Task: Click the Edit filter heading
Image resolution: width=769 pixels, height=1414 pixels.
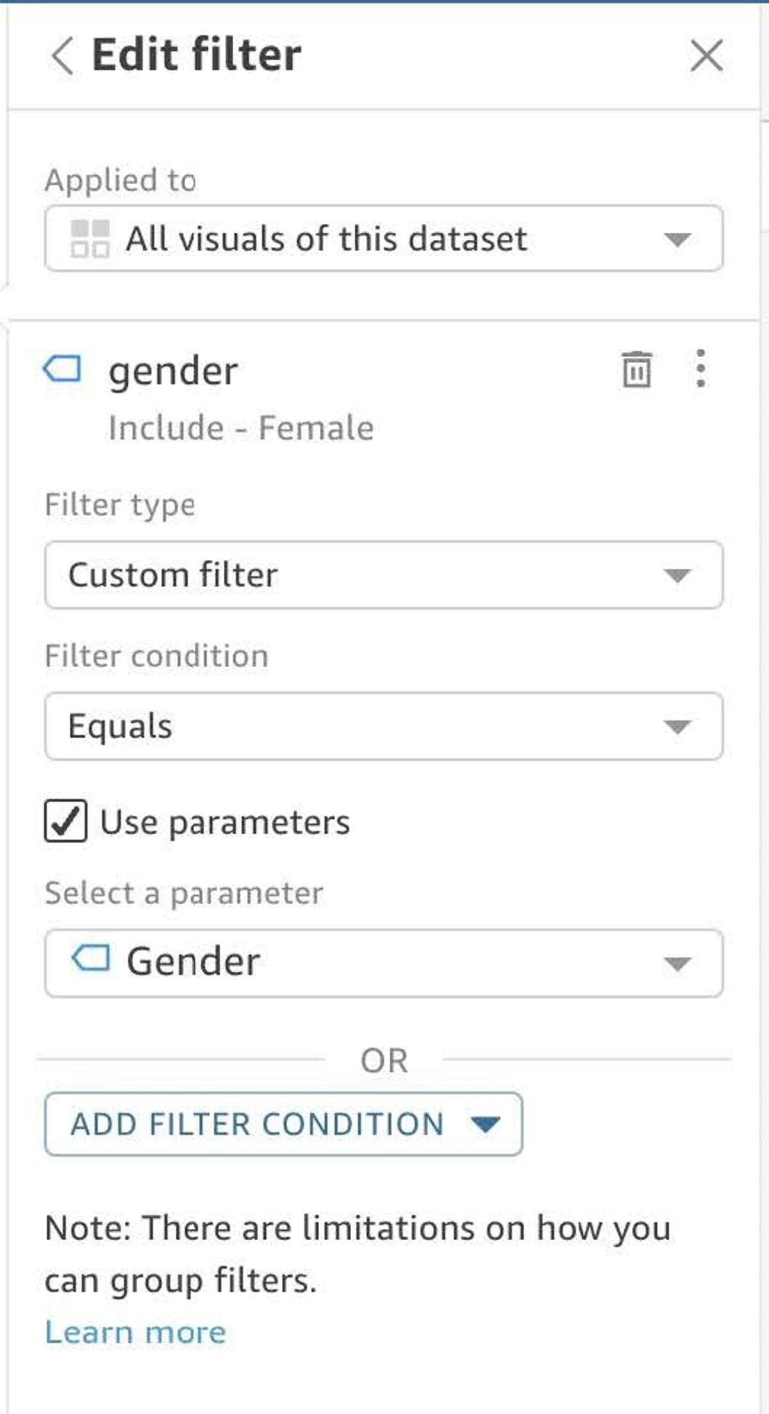Action: 196,55
